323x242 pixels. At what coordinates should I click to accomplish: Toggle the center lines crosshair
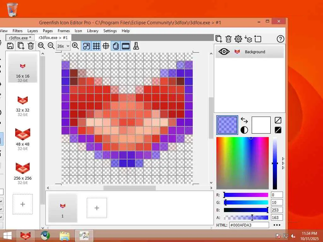[106, 46]
